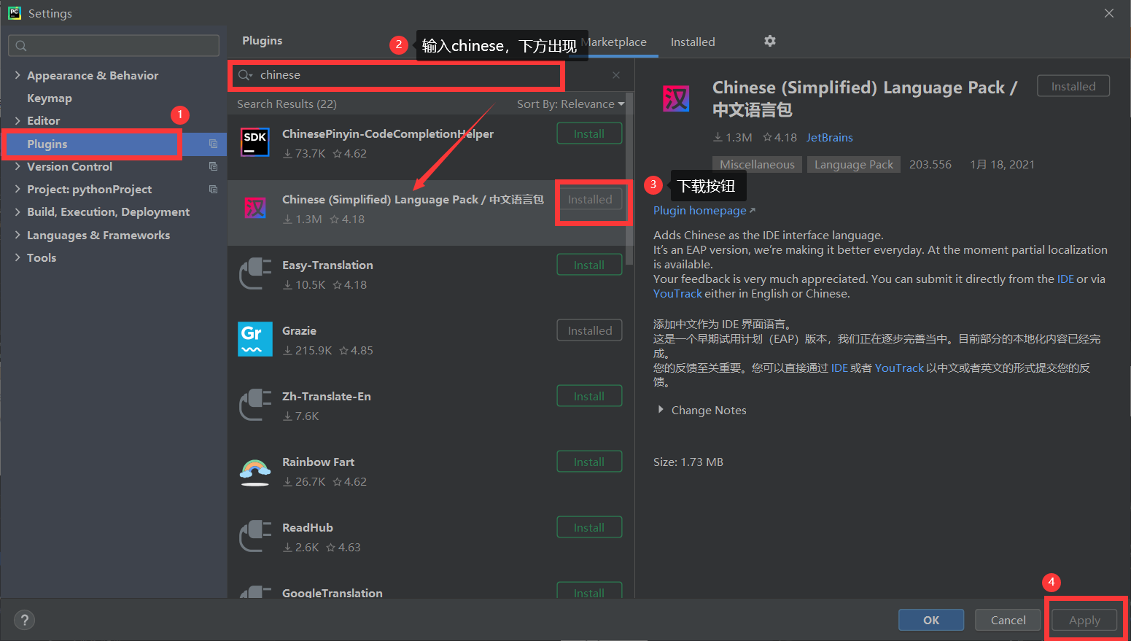Clear the plugin search field with the X
The image size is (1131, 641).
[x=616, y=75]
